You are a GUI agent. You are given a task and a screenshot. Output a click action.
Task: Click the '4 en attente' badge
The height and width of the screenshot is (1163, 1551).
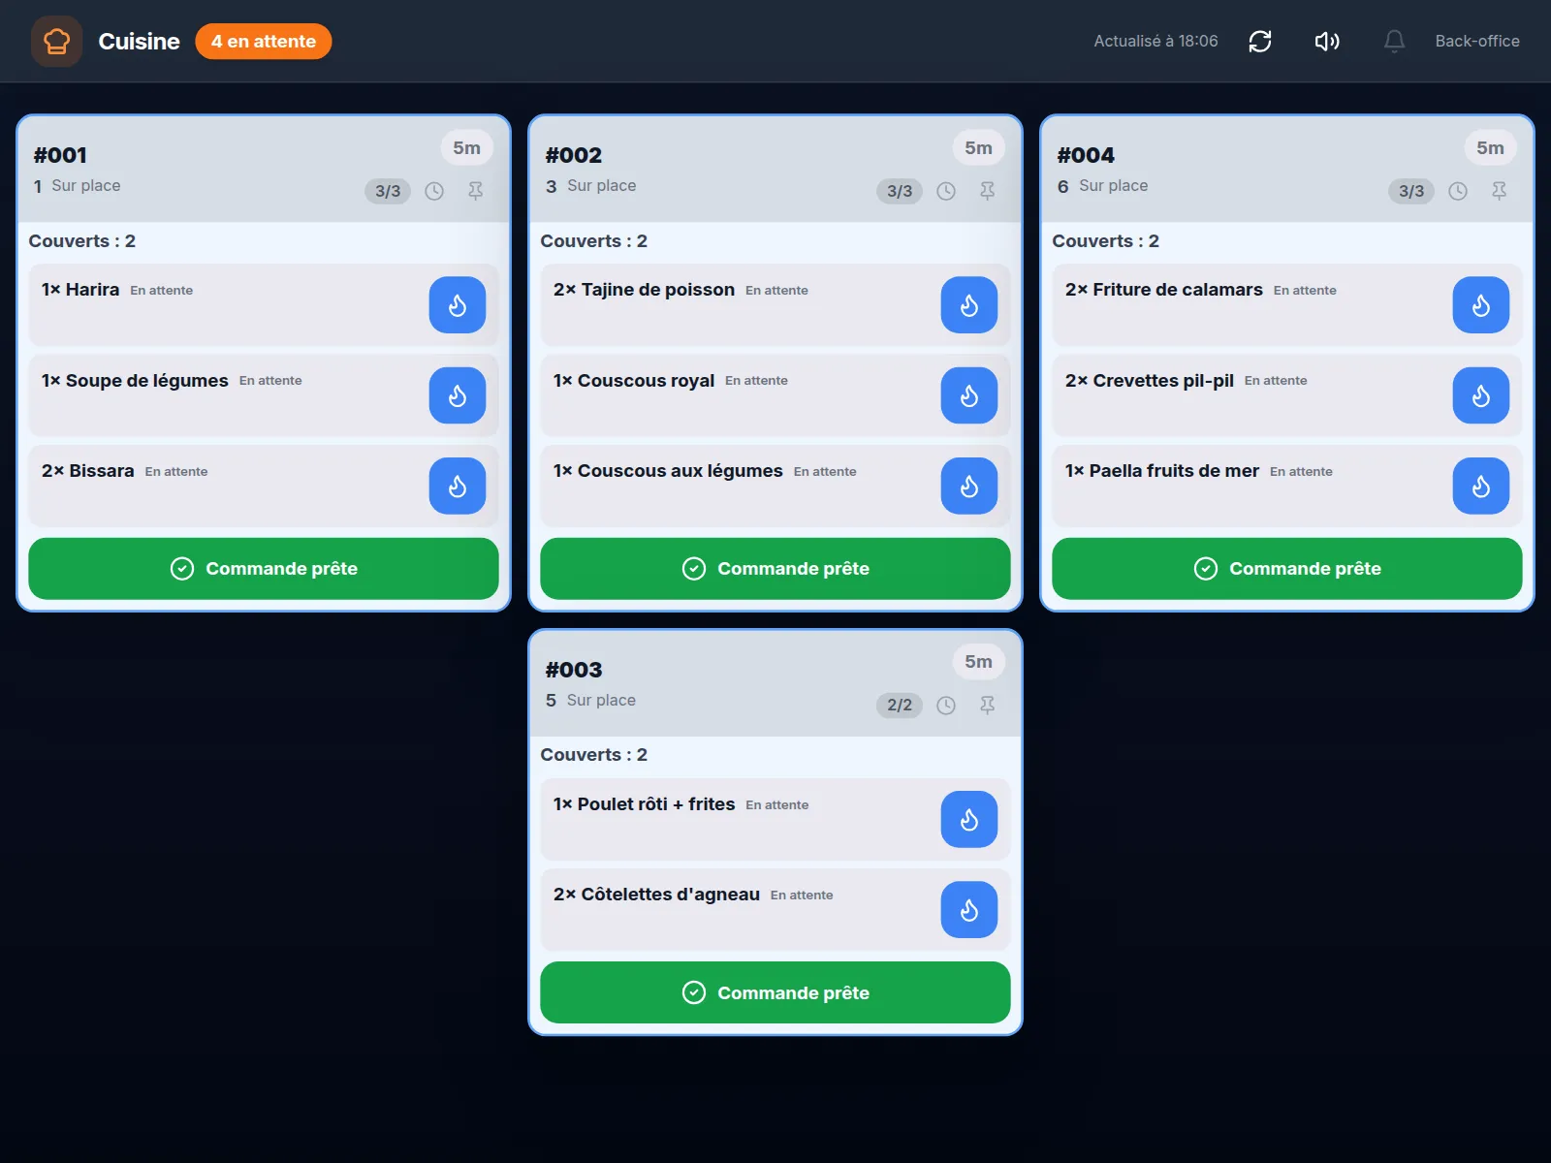pyautogui.click(x=264, y=41)
